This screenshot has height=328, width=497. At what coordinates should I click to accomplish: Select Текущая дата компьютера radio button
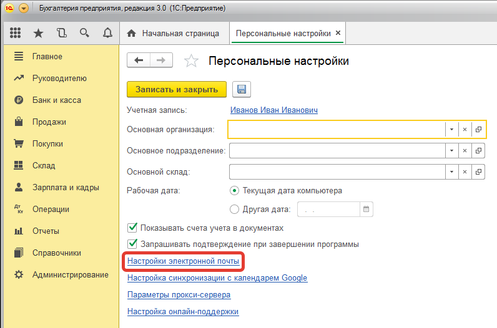point(234,191)
